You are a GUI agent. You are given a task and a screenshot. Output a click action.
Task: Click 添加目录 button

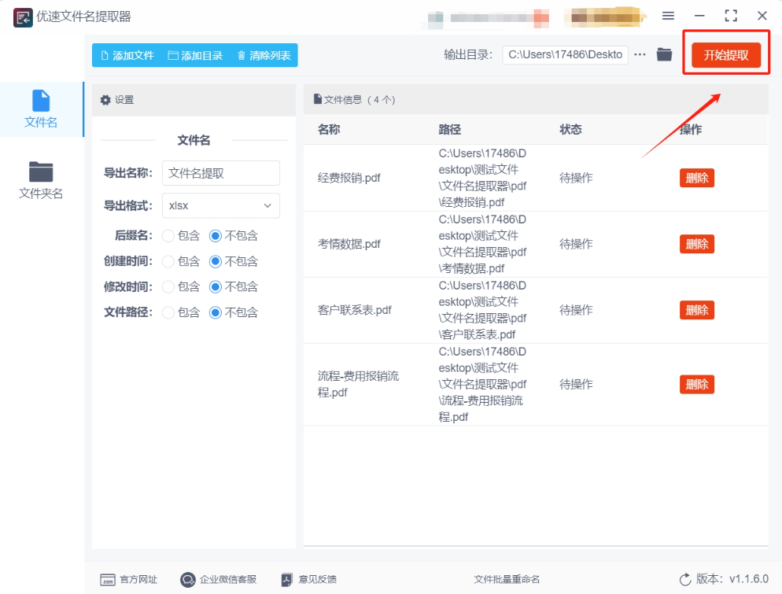[195, 55]
